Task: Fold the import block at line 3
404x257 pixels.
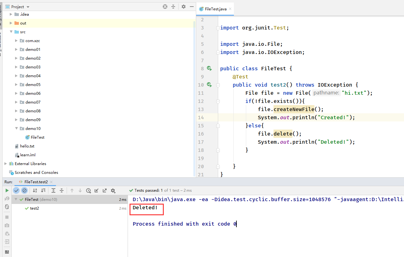Action: (218, 28)
